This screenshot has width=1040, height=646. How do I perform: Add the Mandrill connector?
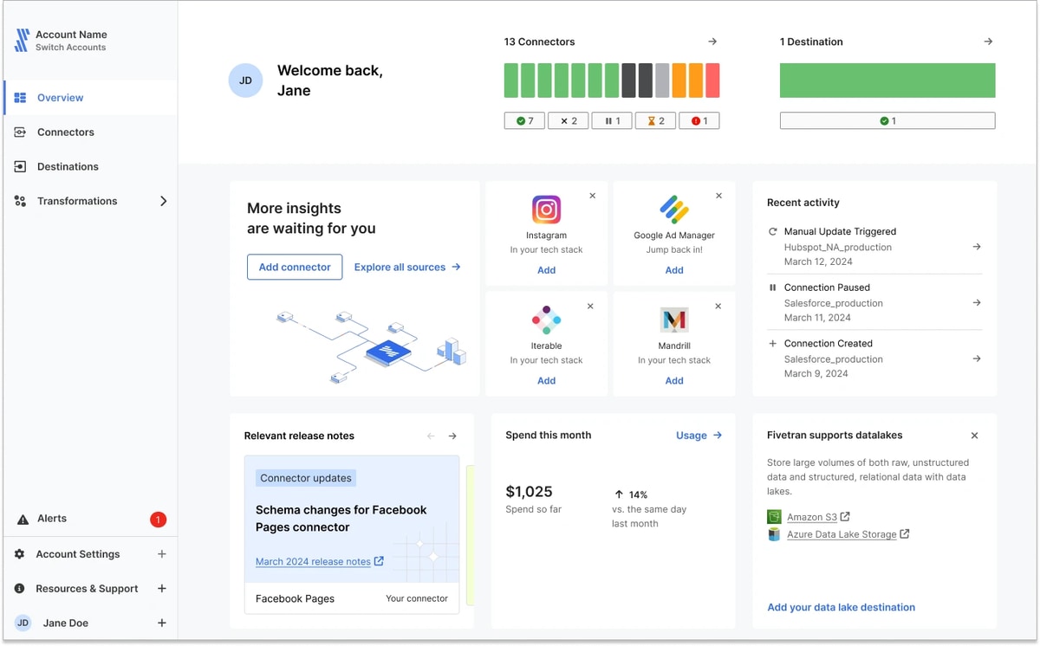click(674, 381)
